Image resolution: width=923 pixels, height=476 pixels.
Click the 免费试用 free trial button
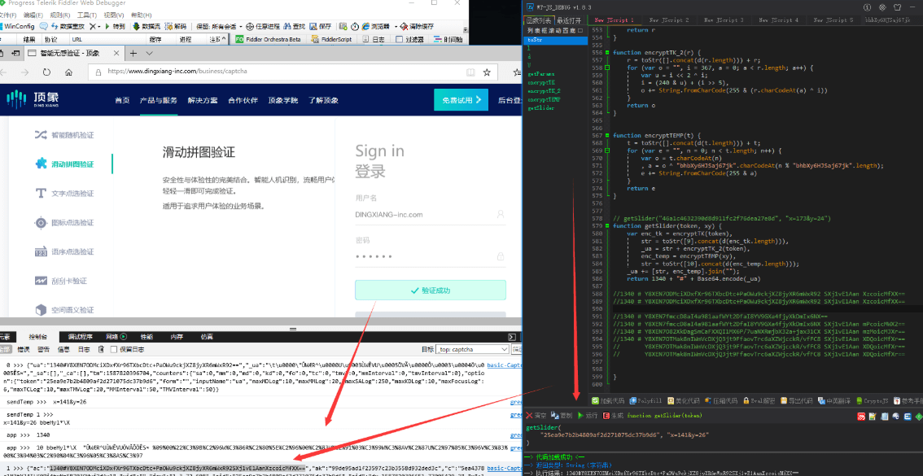[460, 100]
